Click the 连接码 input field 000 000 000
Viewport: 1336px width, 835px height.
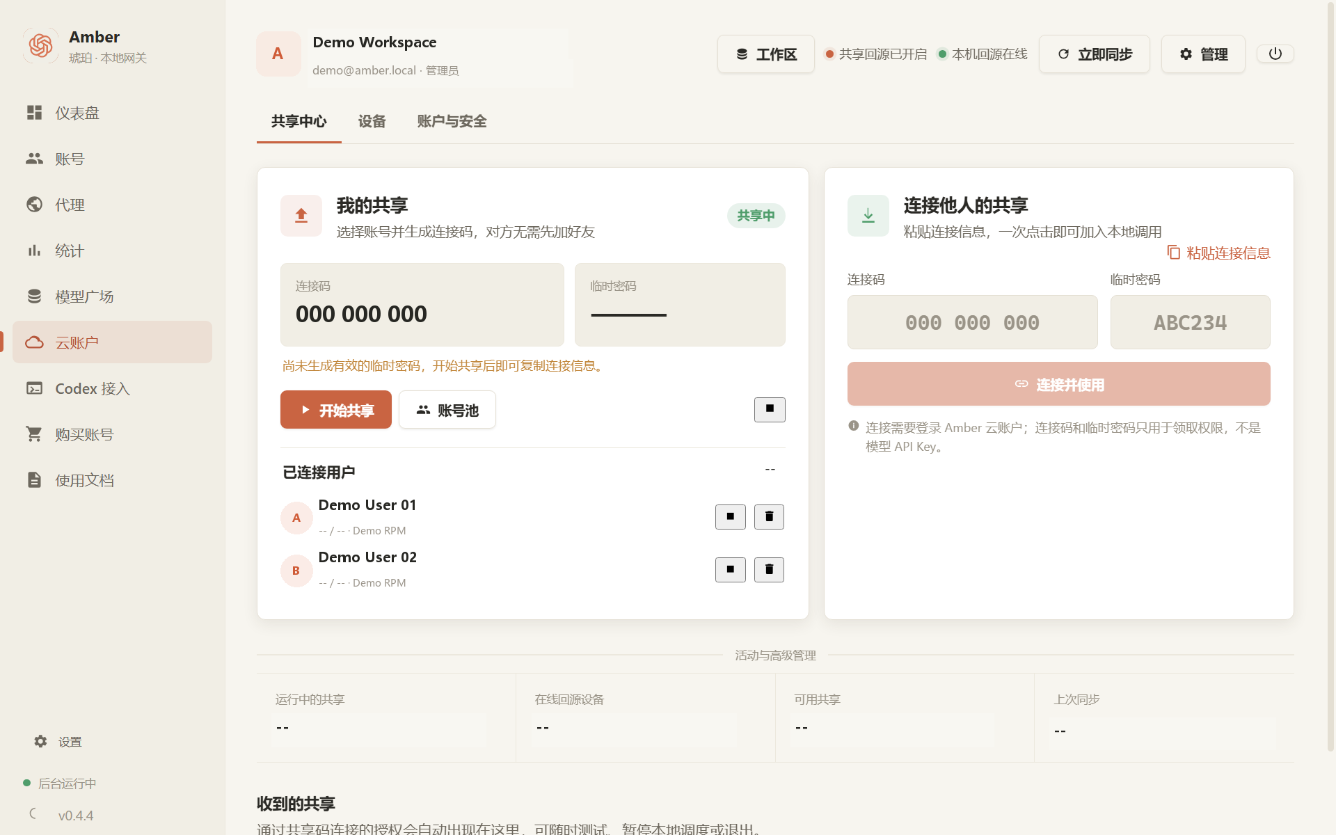(x=973, y=322)
